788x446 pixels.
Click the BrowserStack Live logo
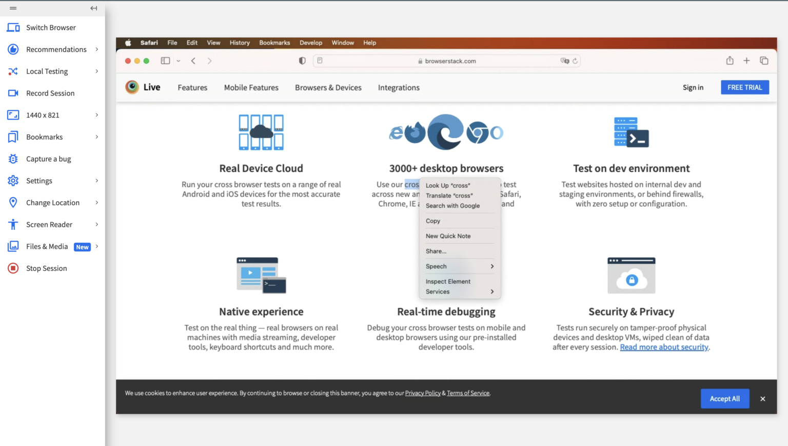click(143, 87)
